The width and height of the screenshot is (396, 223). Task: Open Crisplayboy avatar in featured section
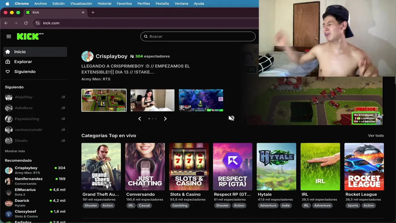pos(87,56)
